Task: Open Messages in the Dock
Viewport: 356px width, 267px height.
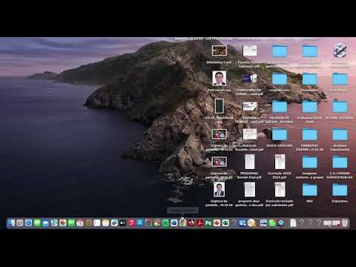Action: [x=37, y=223]
